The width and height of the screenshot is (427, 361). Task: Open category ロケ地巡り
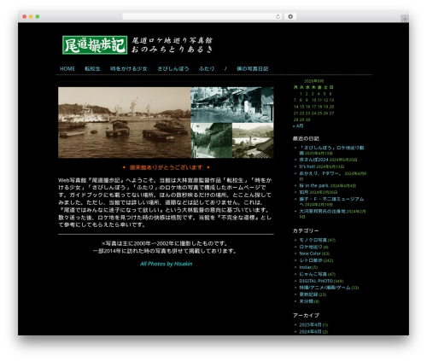pos(311,247)
